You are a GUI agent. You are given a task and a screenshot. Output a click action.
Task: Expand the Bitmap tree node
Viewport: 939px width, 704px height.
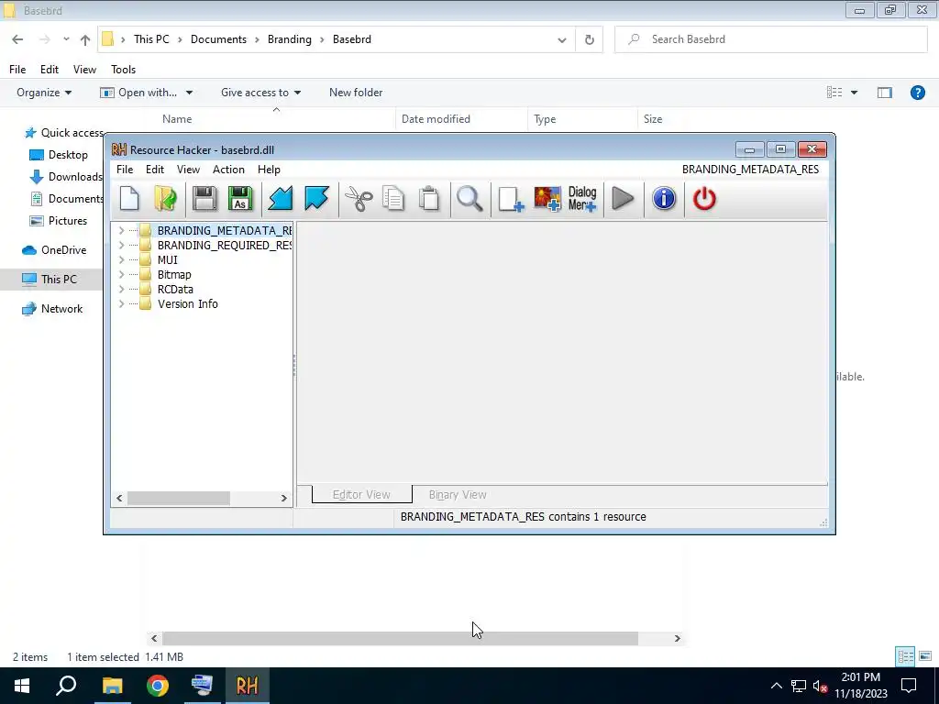pos(121,274)
